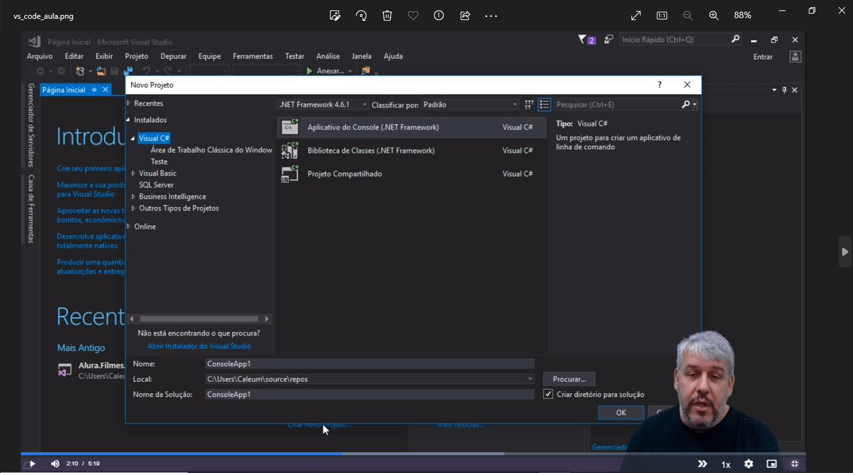The height and width of the screenshot is (473, 853).
Task: Open the edit image icon in Photos
Action: (x=335, y=16)
